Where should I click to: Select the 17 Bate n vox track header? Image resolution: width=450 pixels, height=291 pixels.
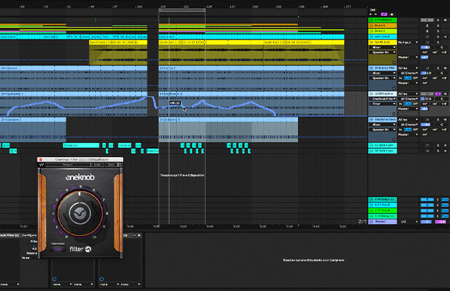(x=382, y=145)
